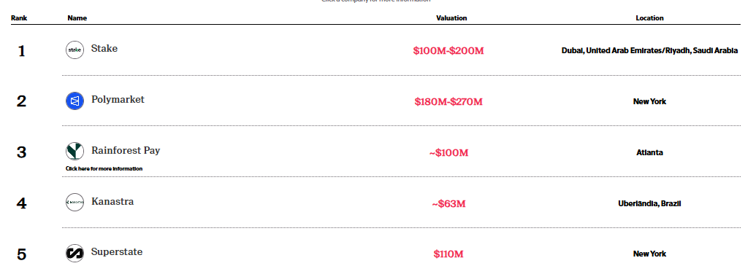Click the Atlanta location for Rainforest Pay
This screenshot has height=274, width=745.
coord(649,152)
